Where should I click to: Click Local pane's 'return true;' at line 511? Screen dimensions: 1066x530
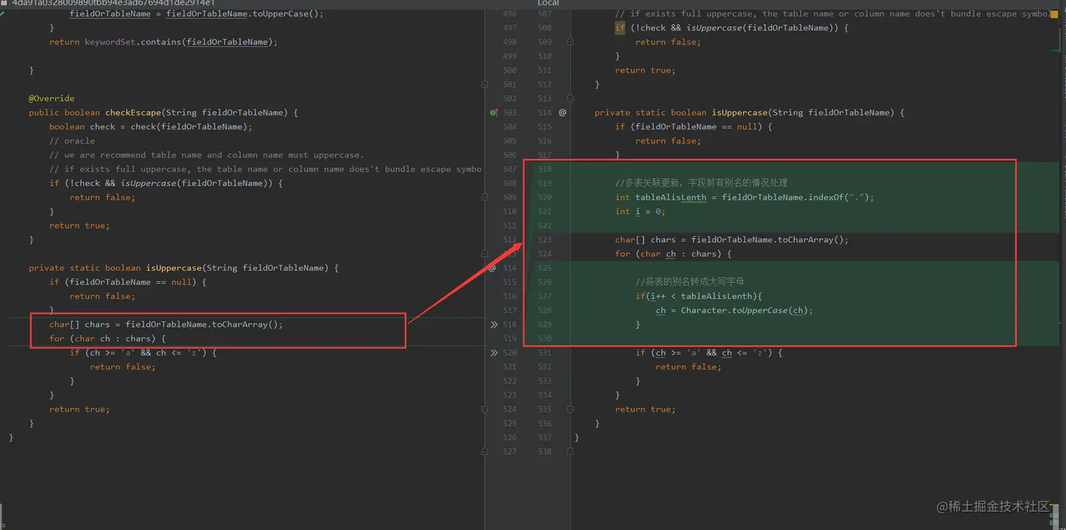pos(645,70)
